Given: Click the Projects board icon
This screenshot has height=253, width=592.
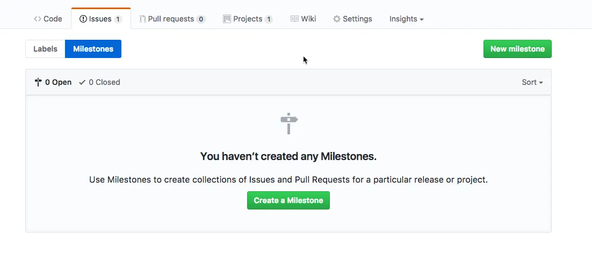Looking at the screenshot, I should pyautogui.click(x=227, y=19).
